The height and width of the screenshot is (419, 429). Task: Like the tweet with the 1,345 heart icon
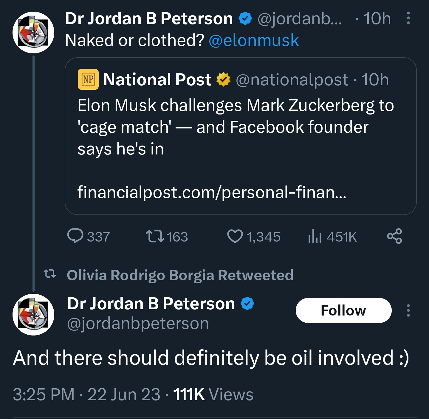pyautogui.click(x=235, y=236)
